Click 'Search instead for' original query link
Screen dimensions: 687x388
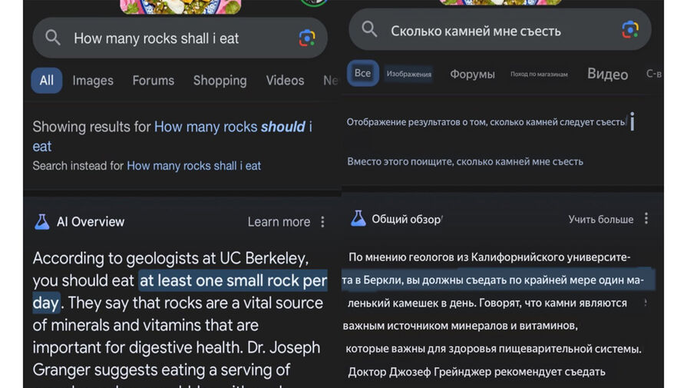(193, 166)
